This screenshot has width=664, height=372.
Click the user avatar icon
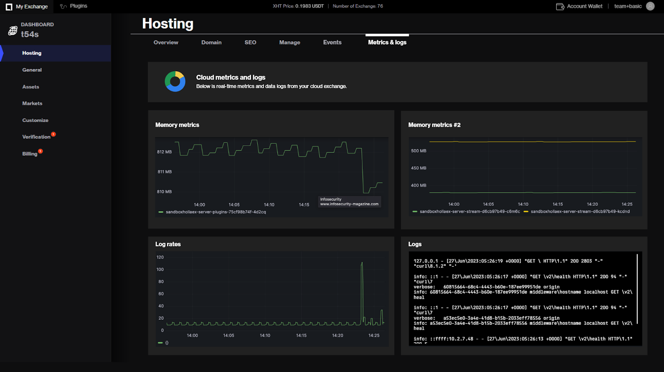pos(650,6)
